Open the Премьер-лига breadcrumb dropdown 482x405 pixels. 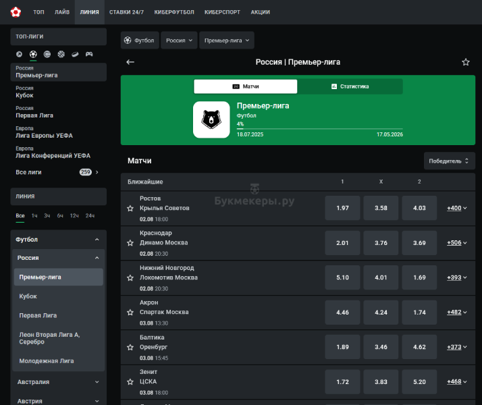(227, 40)
